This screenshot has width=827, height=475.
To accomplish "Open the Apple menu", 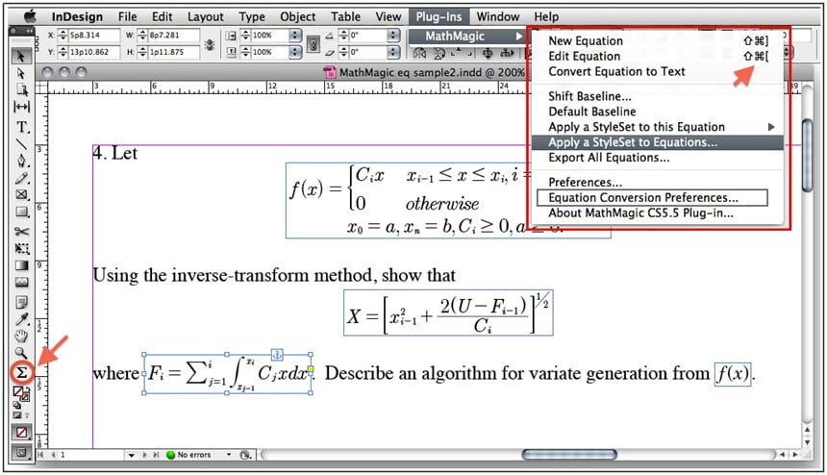I will pos(30,16).
